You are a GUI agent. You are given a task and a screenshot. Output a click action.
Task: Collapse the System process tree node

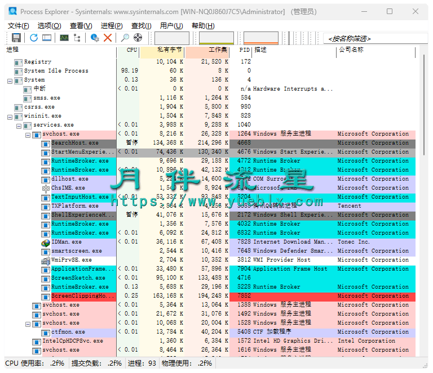(10, 81)
